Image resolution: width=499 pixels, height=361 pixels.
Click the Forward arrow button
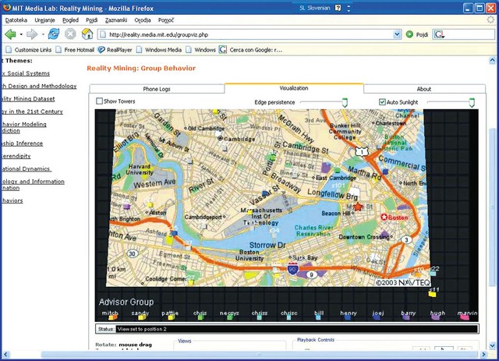coord(32,34)
